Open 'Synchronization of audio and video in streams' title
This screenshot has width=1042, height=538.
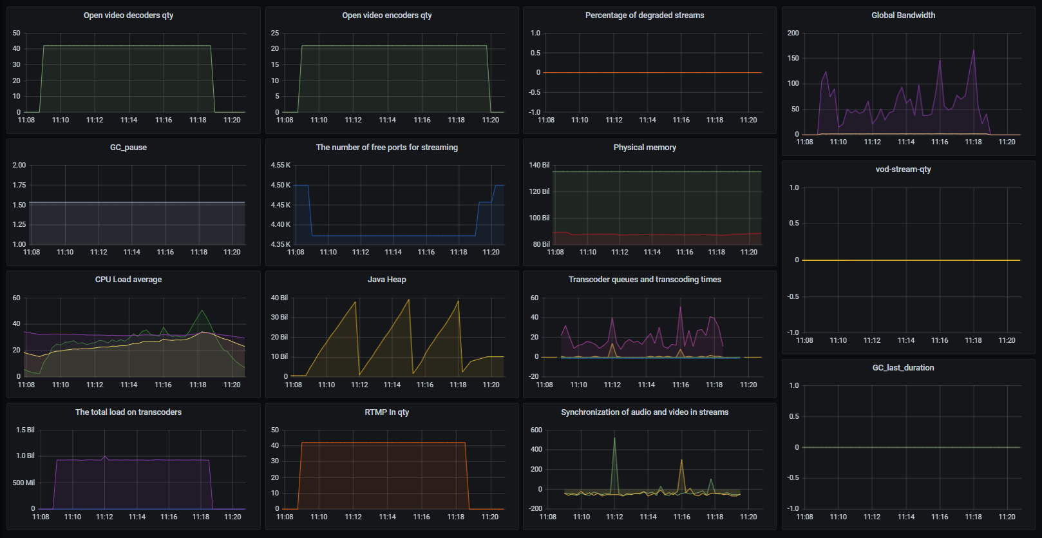point(645,412)
